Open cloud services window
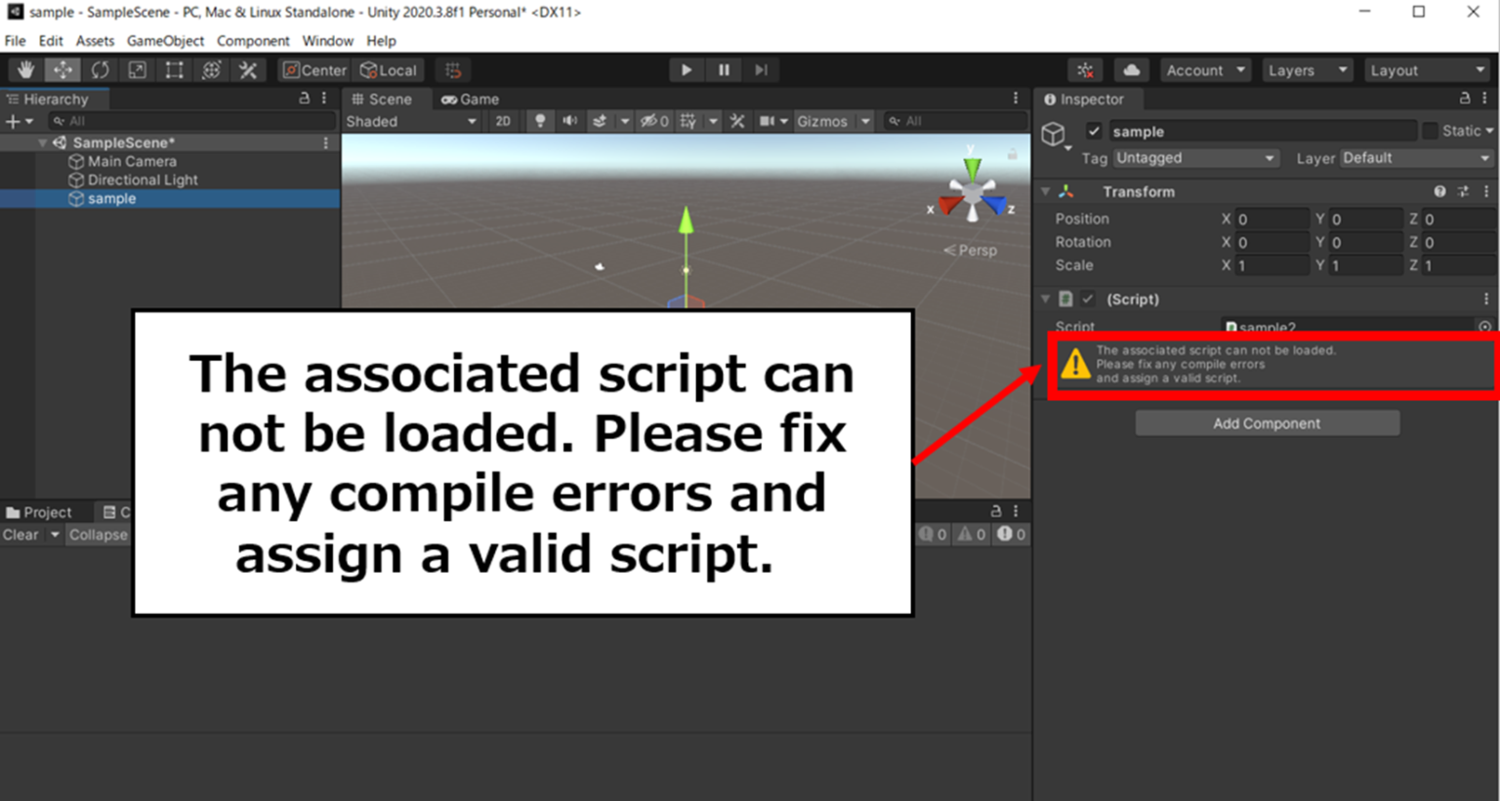1500x801 pixels. (x=1131, y=70)
